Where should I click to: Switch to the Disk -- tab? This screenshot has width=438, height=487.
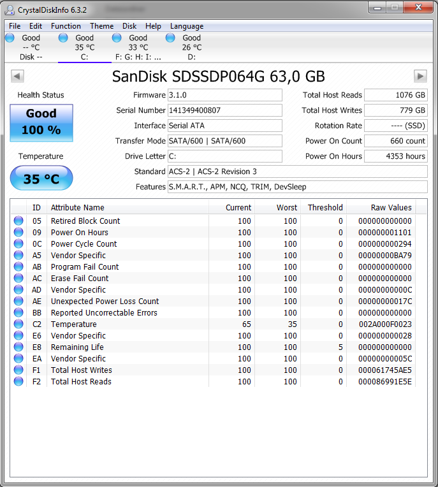point(31,47)
